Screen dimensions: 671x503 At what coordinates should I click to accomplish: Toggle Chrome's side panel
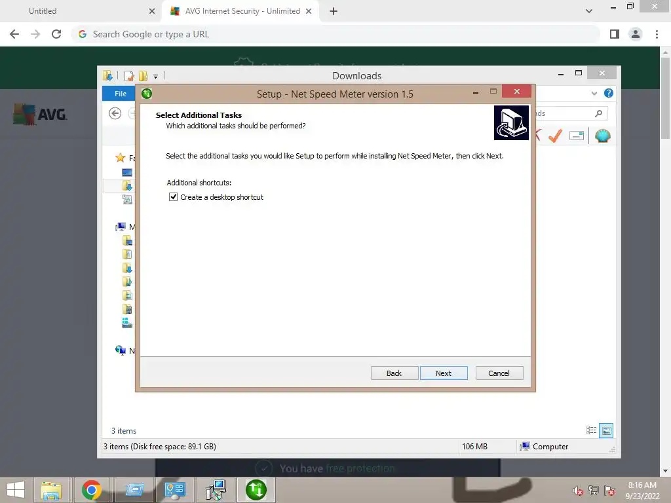point(615,34)
